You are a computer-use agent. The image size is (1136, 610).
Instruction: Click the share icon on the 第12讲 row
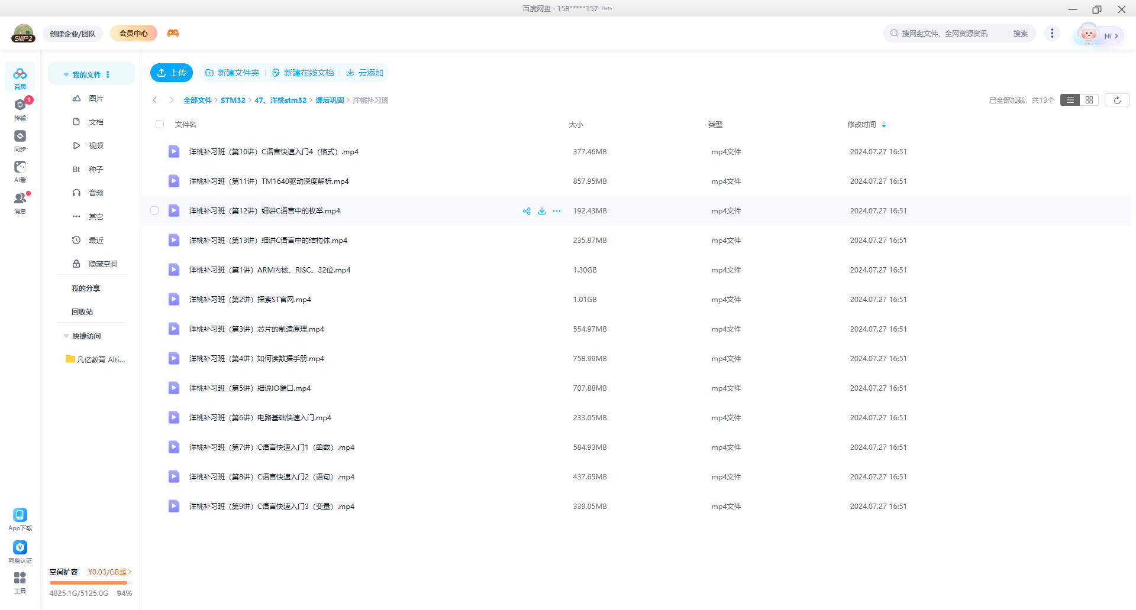point(526,211)
